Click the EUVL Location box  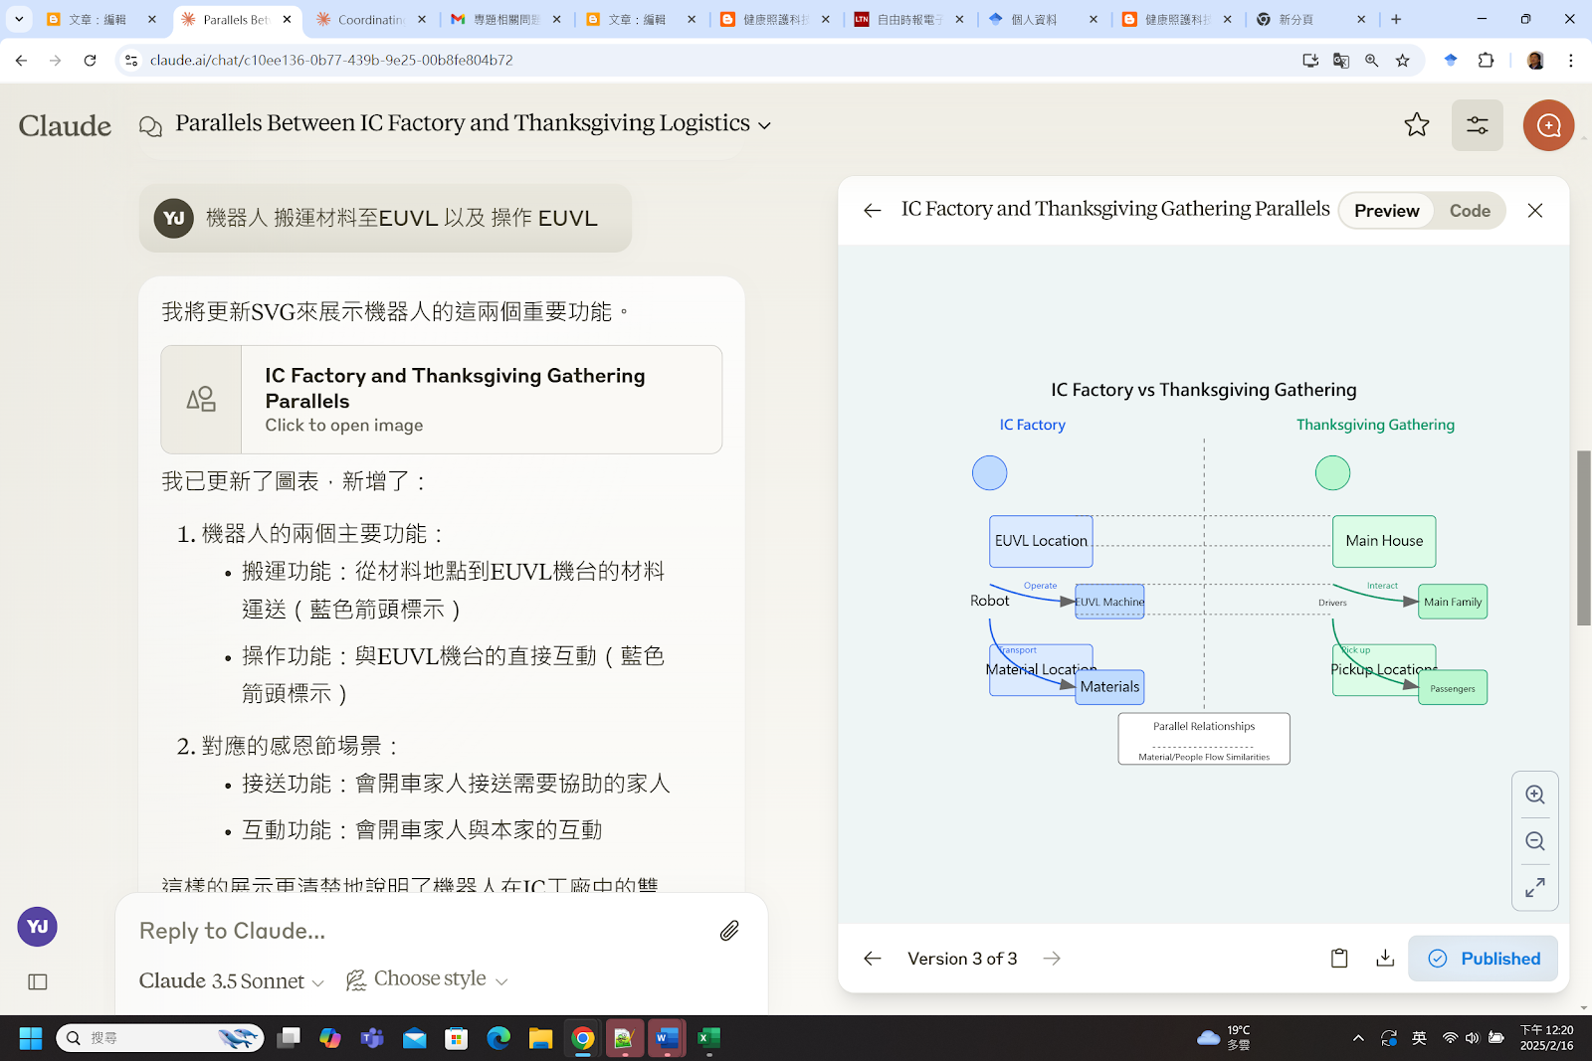pyautogui.click(x=1041, y=541)
